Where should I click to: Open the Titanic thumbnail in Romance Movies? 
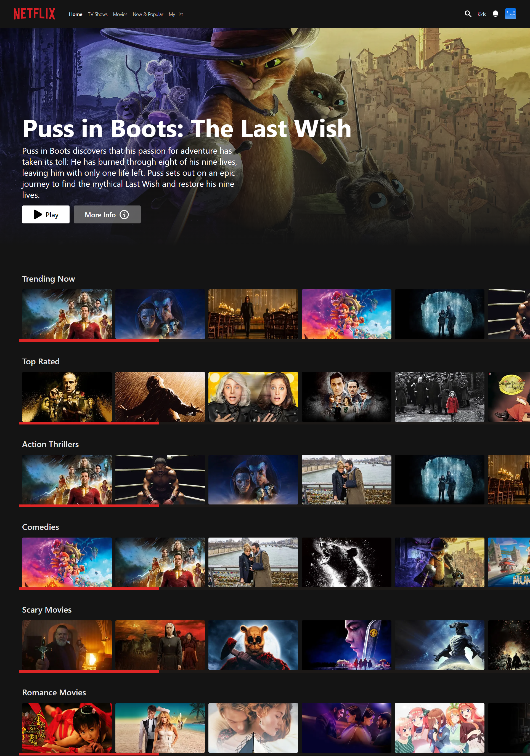point(253,728)
